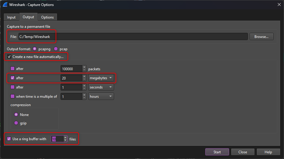Open Help for capture options

tap(268, 152)
